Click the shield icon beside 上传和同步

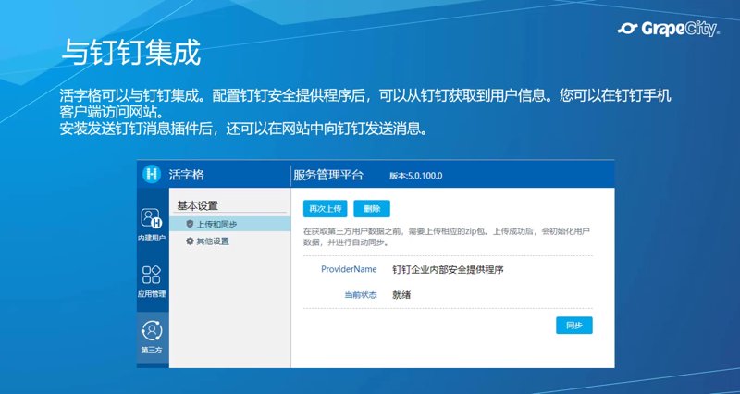(191, 224)
